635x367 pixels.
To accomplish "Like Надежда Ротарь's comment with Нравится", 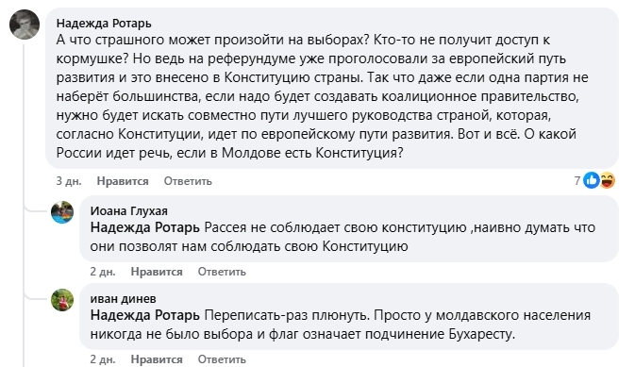I will (123, 181).
